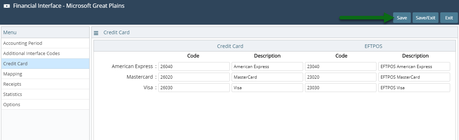Click the EFTPOS American Express description field
The image size is (459, 140).
click(414, 67)
